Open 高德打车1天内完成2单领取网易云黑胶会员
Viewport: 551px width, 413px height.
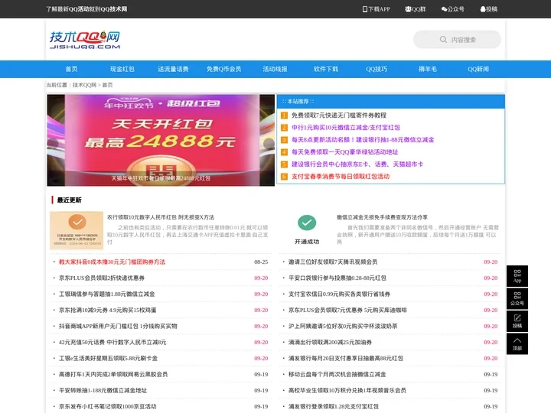click(113, 374)
